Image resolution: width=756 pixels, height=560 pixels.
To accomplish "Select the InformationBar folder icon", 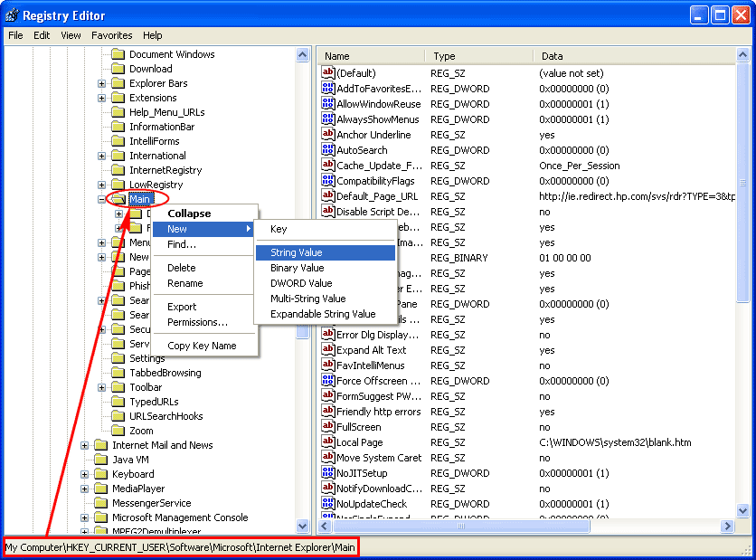I will click(x=118, y=127).
